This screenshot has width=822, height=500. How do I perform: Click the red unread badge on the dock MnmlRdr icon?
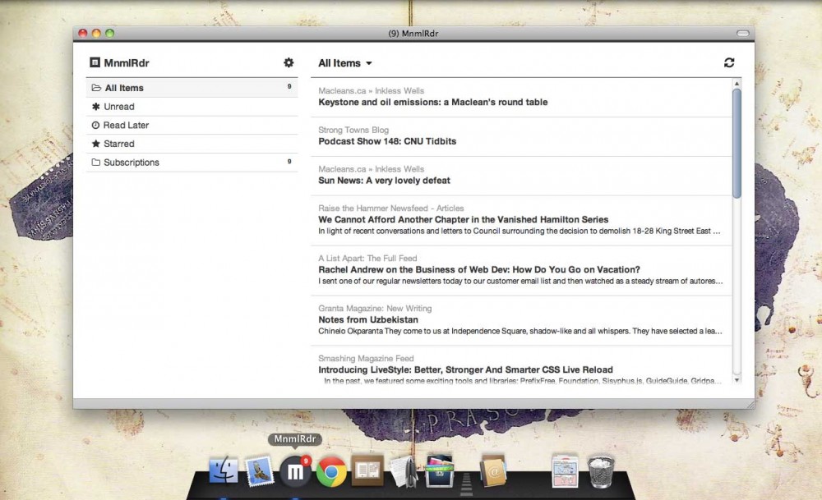(306, 461)
